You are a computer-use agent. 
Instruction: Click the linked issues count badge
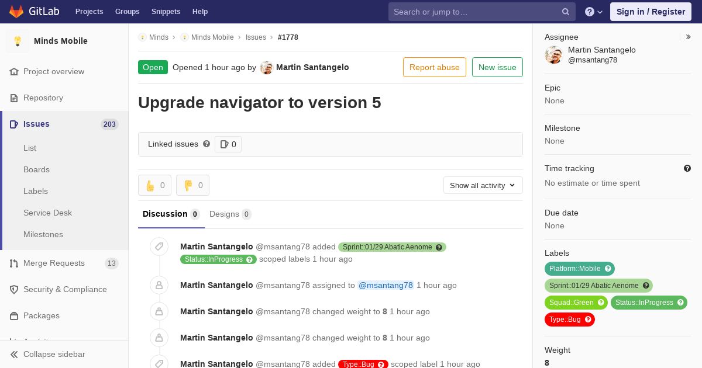[228, 144]
